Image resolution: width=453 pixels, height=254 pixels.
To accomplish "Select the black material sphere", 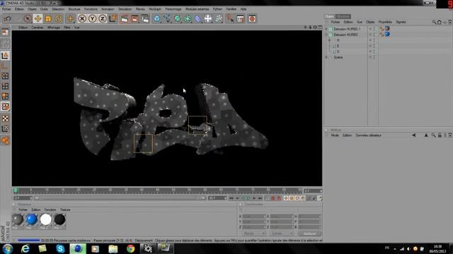I will click(59, 219).
